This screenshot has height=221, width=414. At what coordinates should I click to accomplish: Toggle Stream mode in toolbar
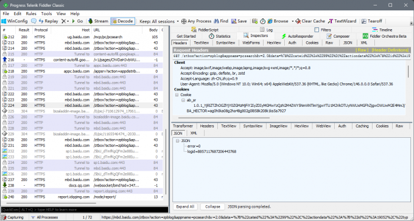point(98,21)
